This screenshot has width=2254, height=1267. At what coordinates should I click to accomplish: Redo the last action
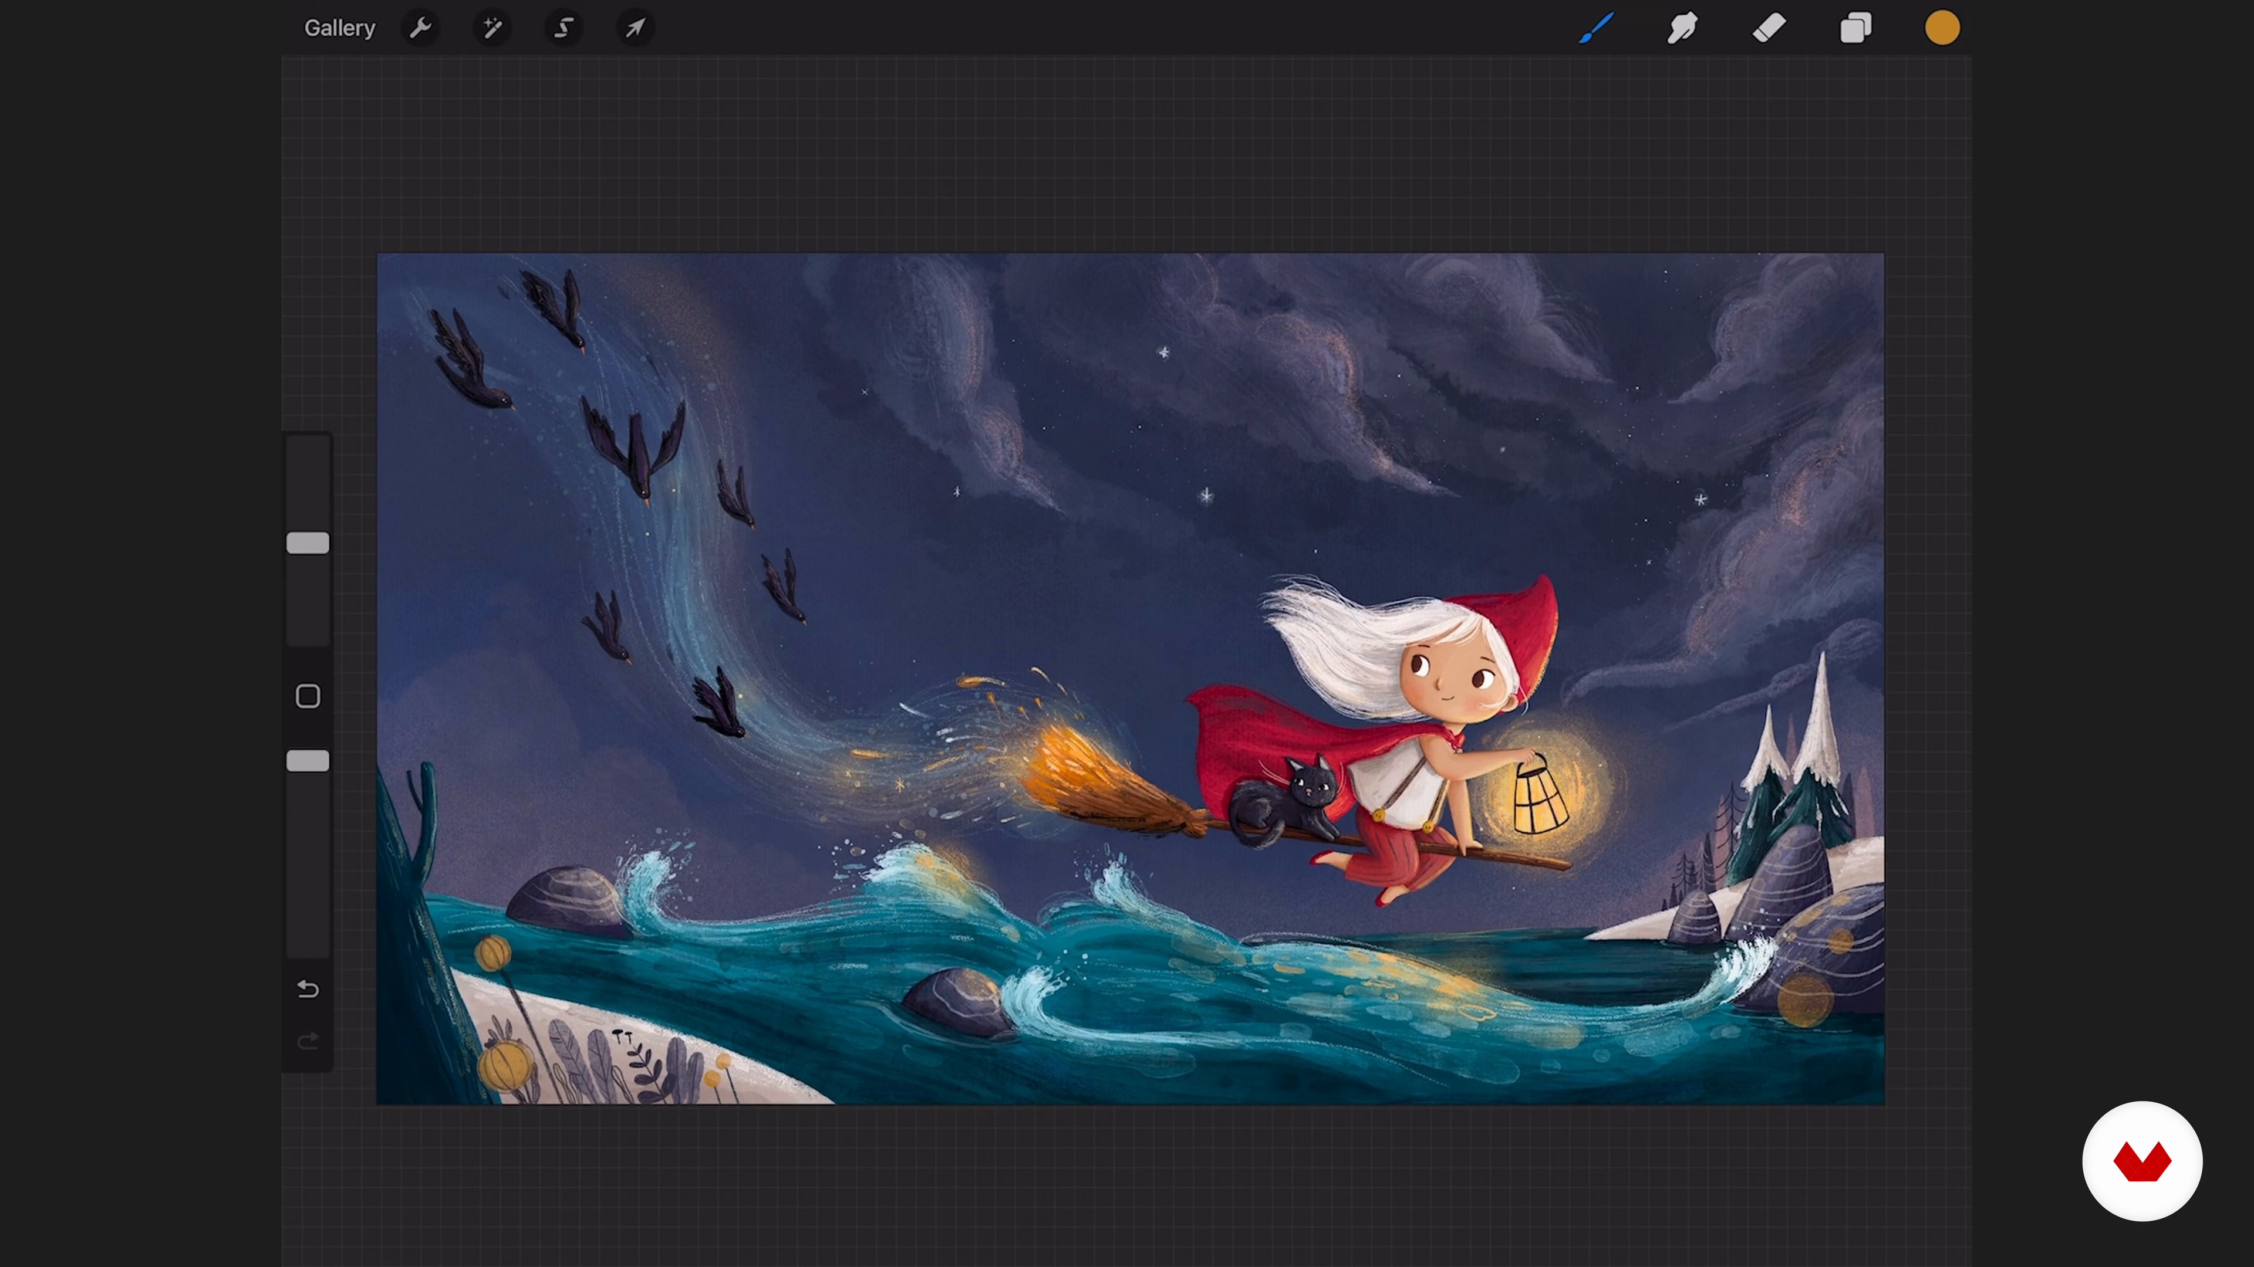(x=308, y=1041)
